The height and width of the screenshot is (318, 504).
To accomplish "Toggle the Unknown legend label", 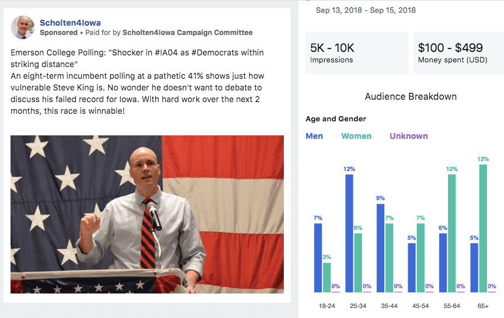I will point(409,136).
